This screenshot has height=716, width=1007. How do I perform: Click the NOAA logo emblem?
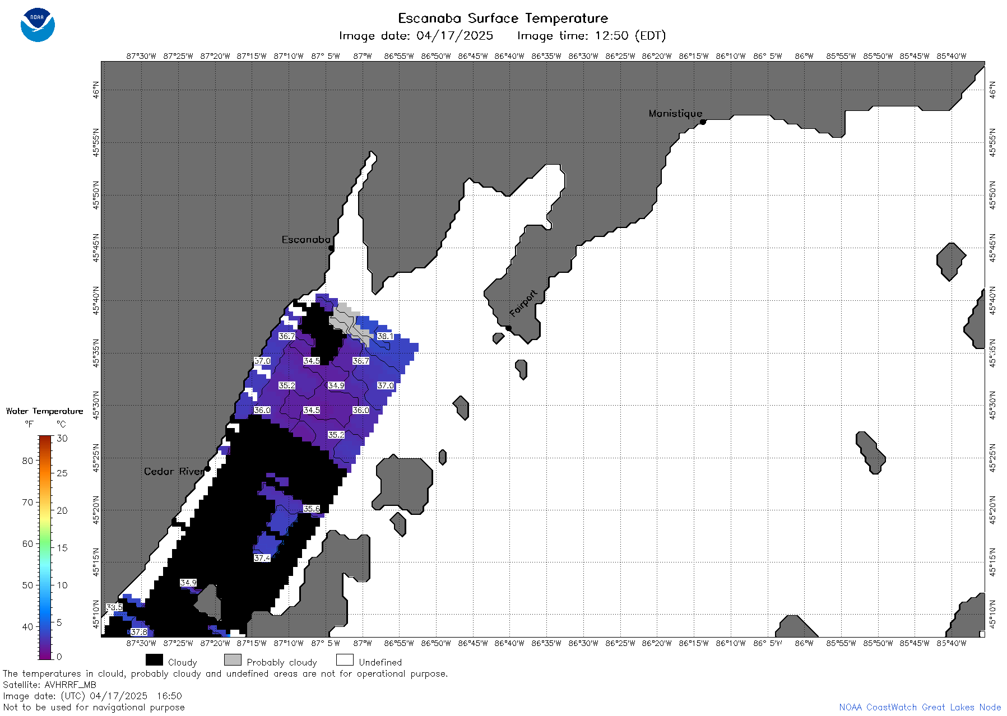(38, 25)
